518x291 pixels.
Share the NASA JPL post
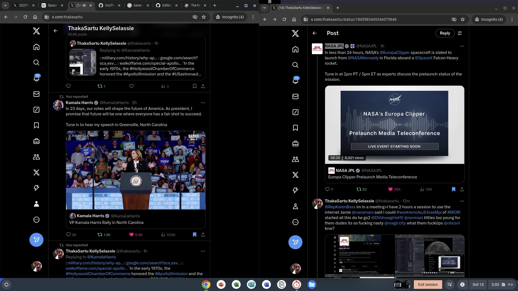[462, 189]
